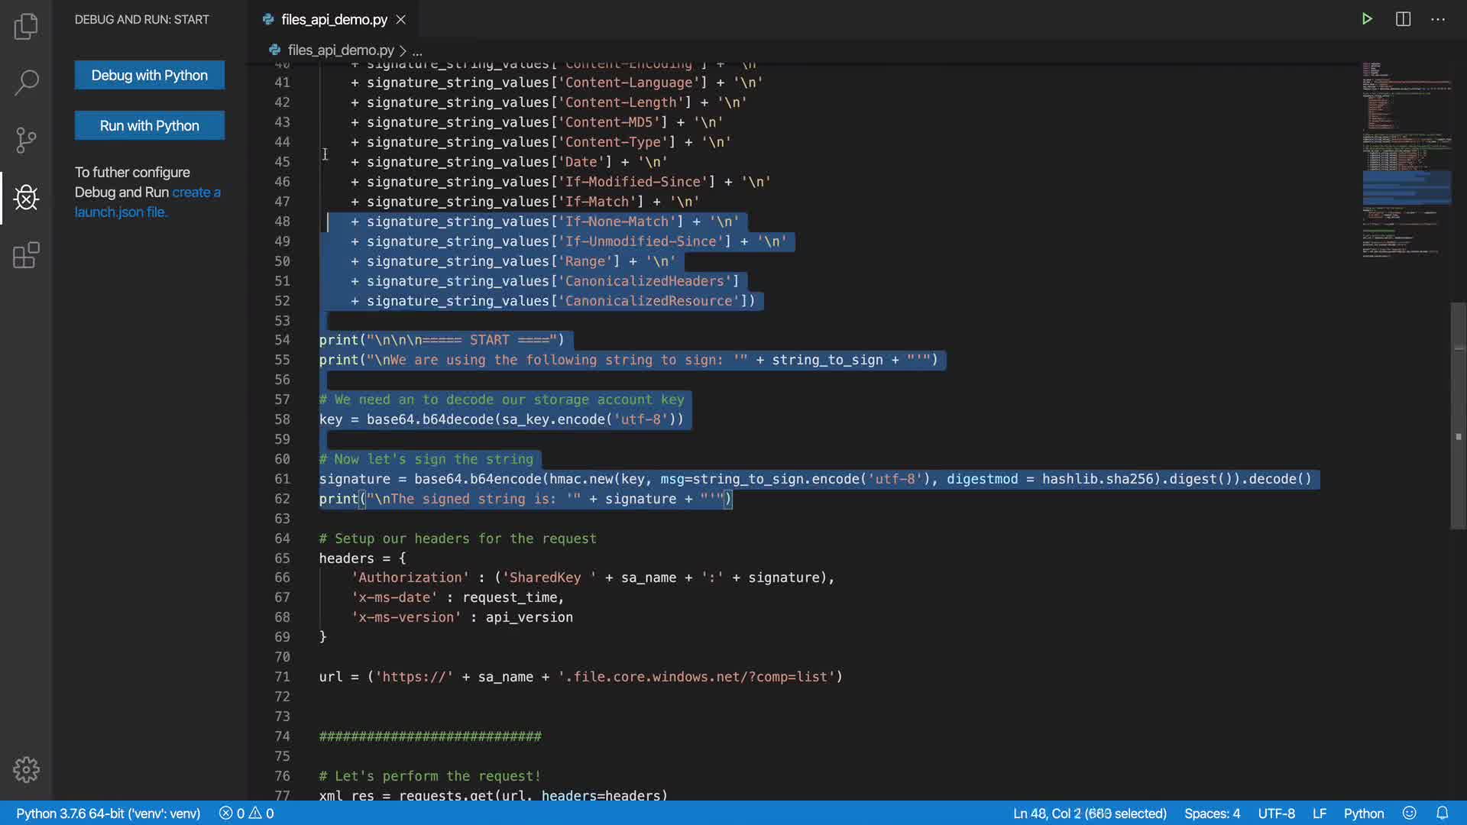Open the UTF-8 encoding selector

1276,813
